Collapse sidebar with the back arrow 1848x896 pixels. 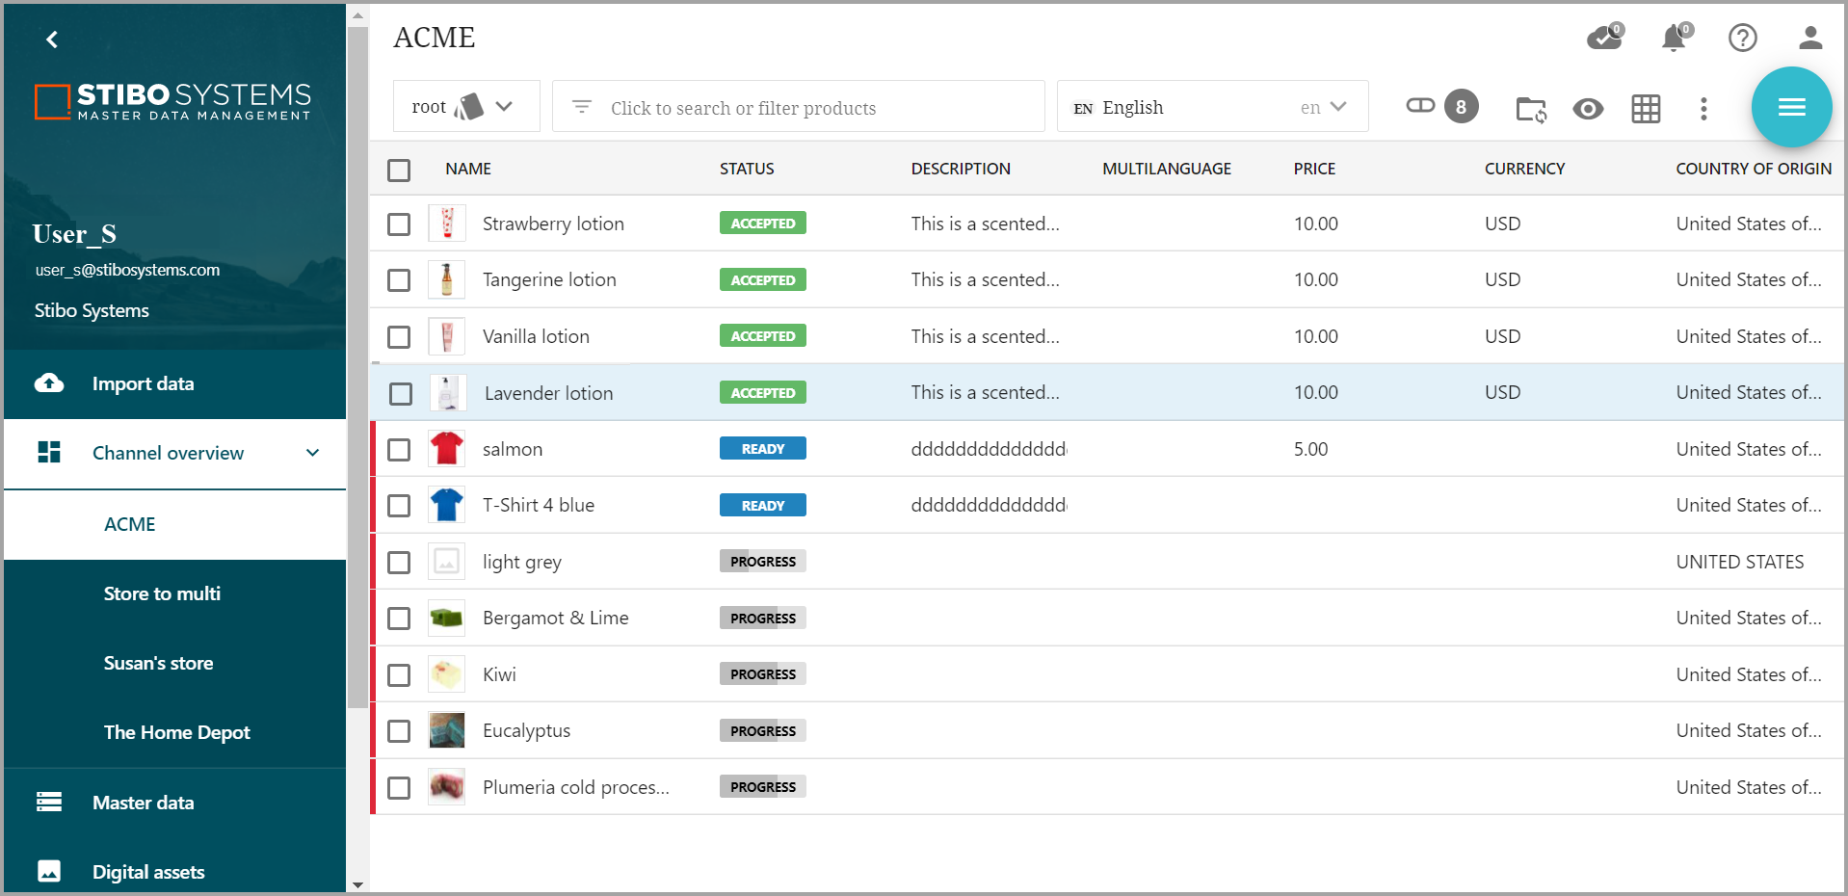[x=52, y=40]
